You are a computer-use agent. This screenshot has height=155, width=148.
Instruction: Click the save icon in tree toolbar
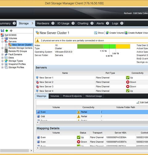[x=2, y=31]
